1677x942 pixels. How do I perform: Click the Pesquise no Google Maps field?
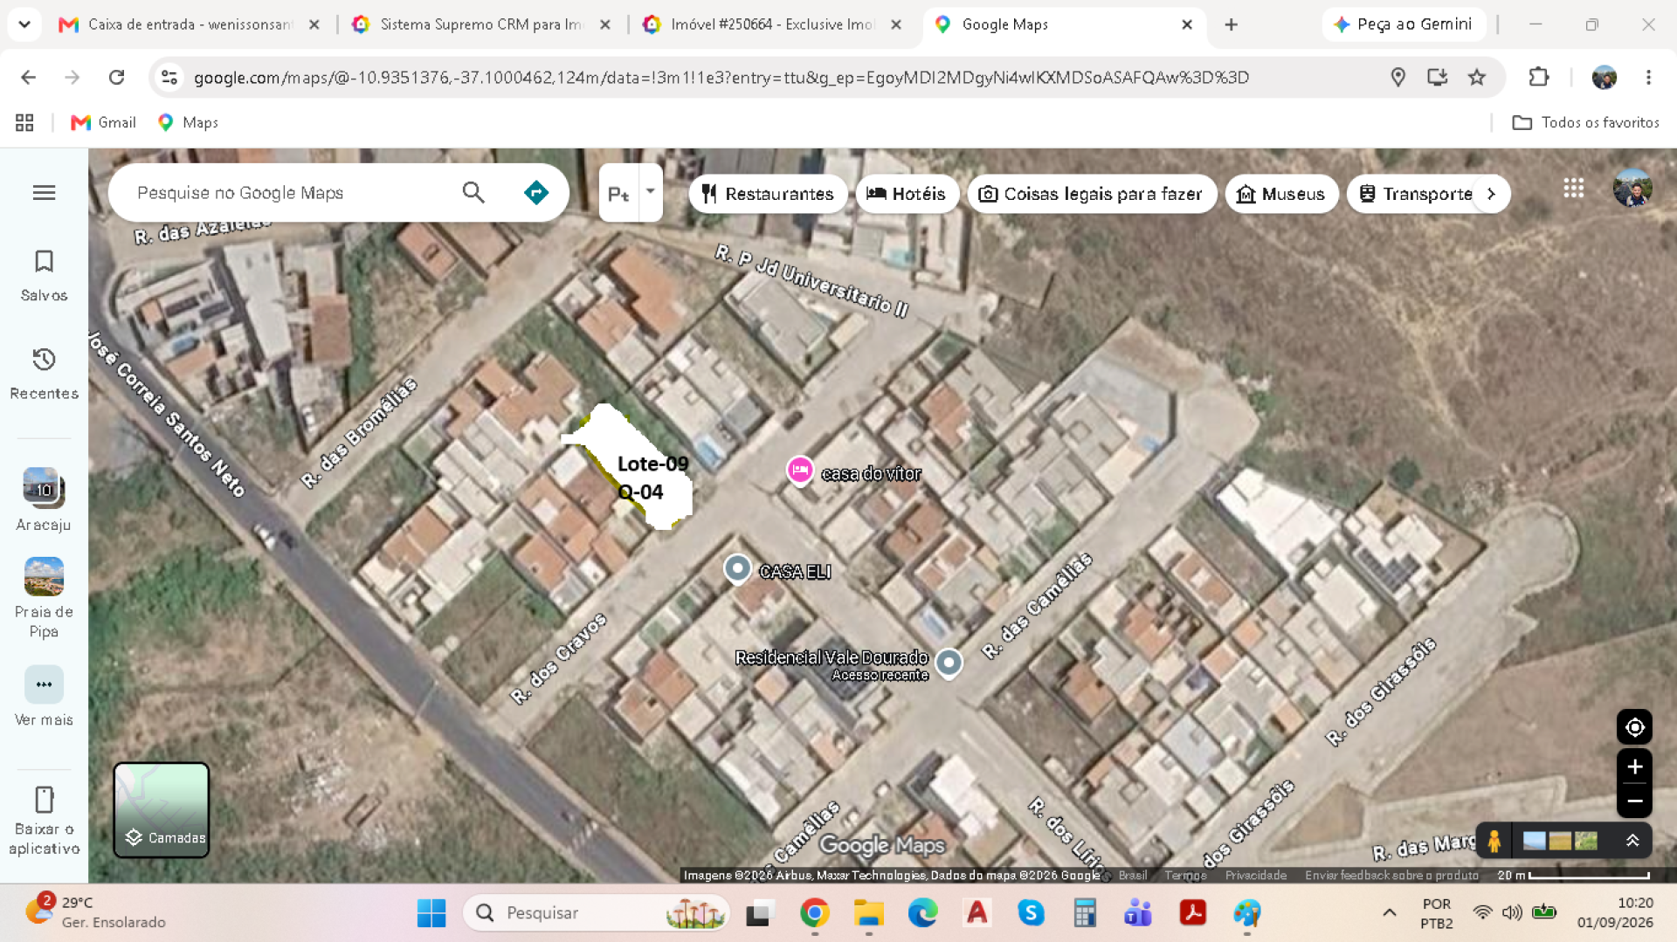(293, 193)
